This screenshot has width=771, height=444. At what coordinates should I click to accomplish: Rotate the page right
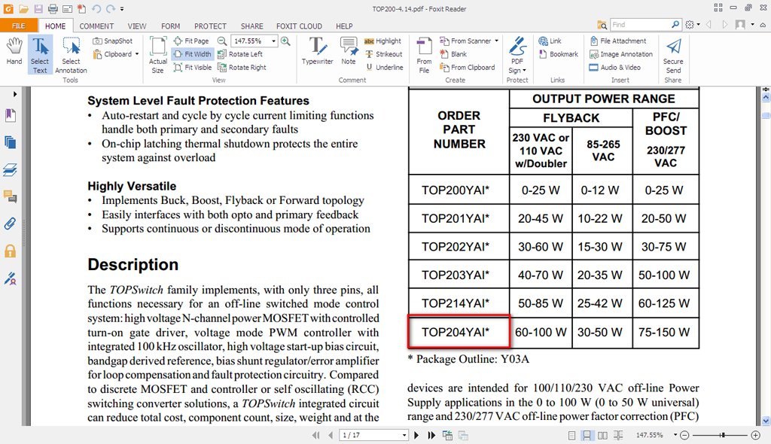coord(242,68)
